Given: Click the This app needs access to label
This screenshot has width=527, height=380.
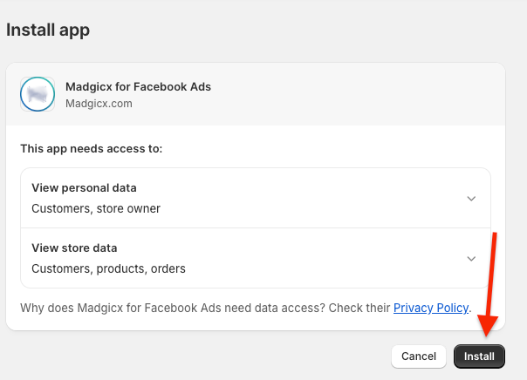Looking at the screenshot, I should tap(92, 148).
